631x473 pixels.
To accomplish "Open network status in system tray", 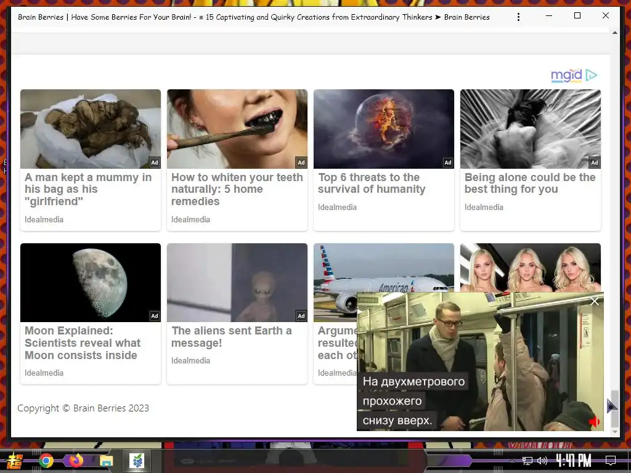I will click(527, 461).
